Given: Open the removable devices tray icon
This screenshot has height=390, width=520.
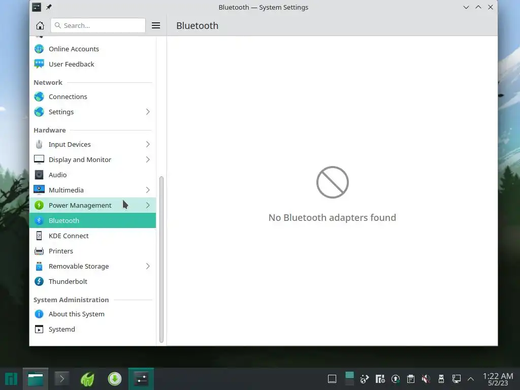Looking at the screenshot, I should click(441, 379).
